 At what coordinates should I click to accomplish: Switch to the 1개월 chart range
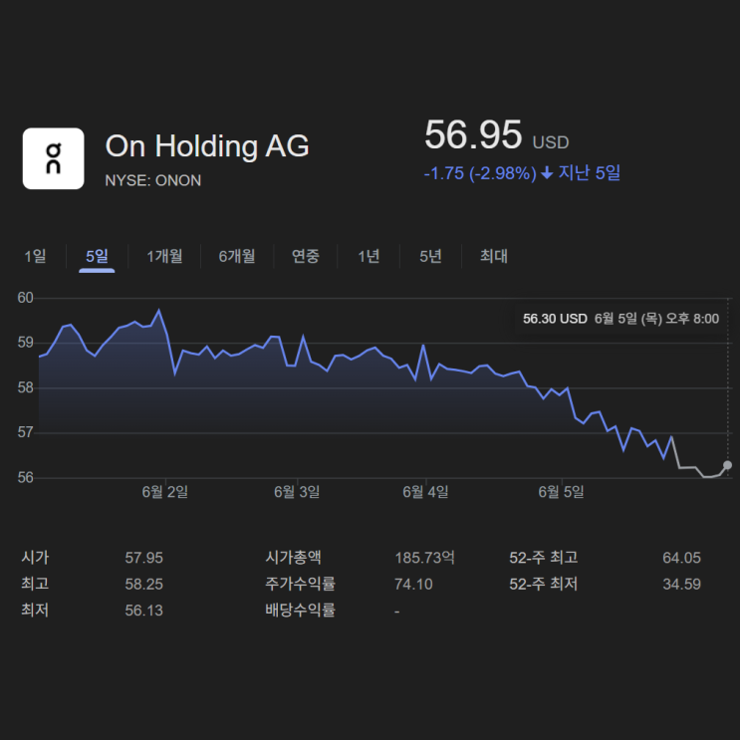pyautogui.click(x=164, y=256)
